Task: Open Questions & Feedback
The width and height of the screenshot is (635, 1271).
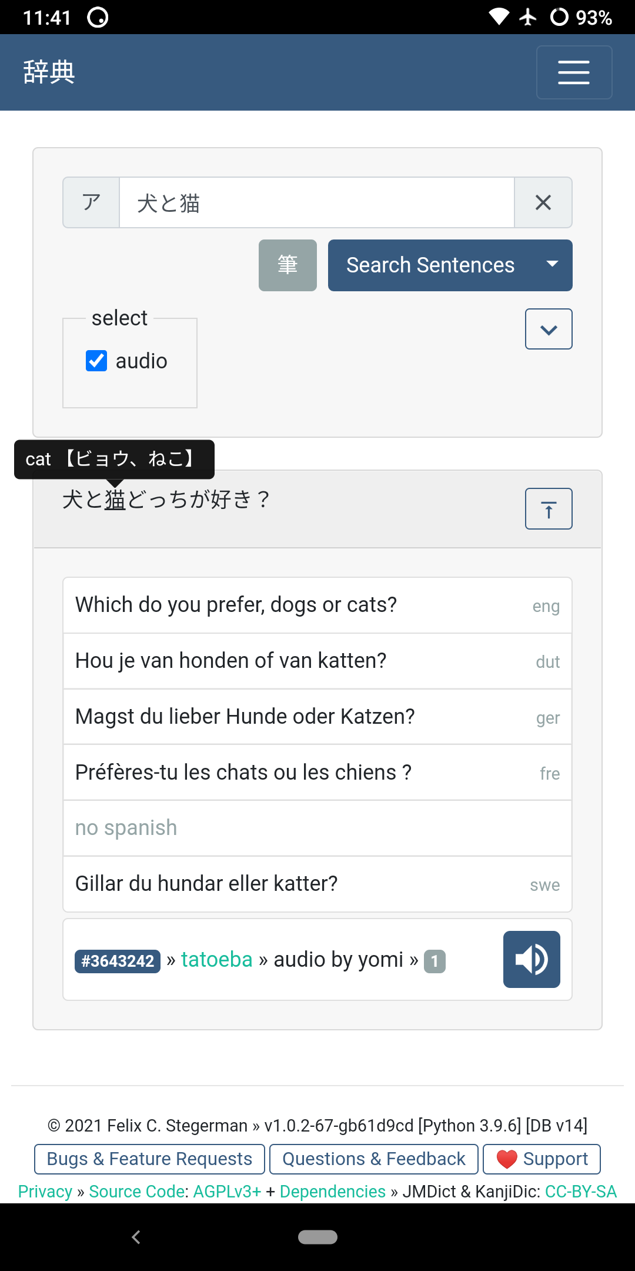Action: tap(374, 1159)
